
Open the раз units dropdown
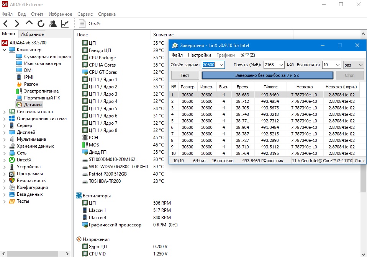[354, 65]
